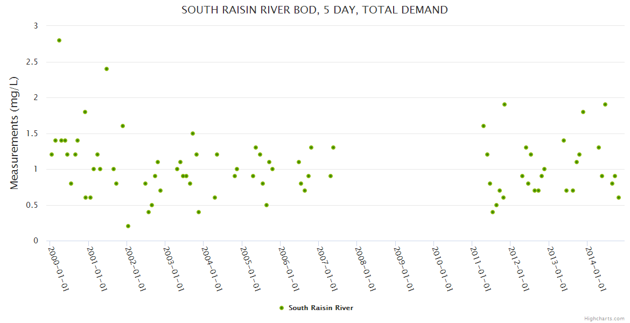Click the 2008-01-01 x-axis label
Screen dimensions: 630x323
pyautogui.click(x=364, y=268)
